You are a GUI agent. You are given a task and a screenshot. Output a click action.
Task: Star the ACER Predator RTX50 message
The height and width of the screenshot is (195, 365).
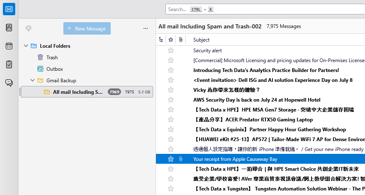point(171,120)
